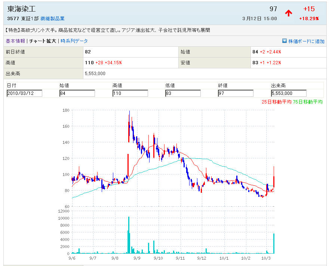Open the 繊維製品業 sector link
The height and width of the screenshot is (266, 329).
click(52, 19)
